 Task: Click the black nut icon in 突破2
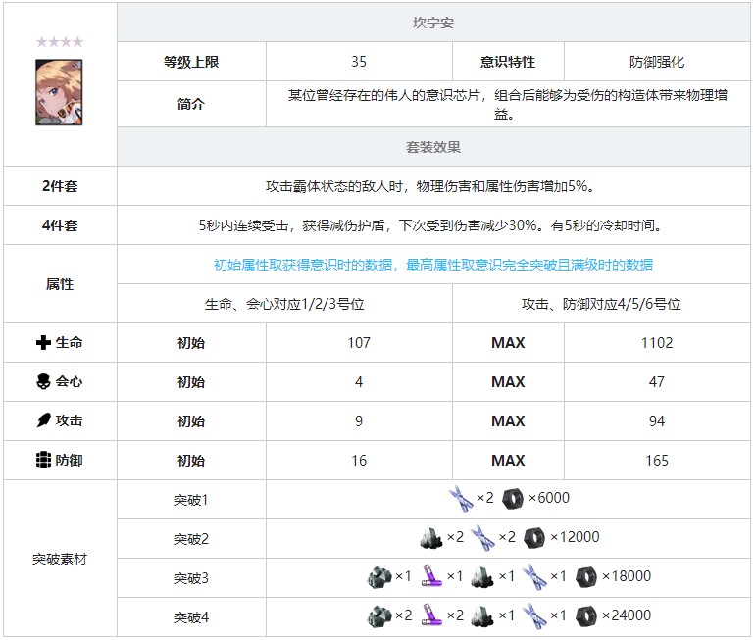pyautogui.click(x=534, y=537)
